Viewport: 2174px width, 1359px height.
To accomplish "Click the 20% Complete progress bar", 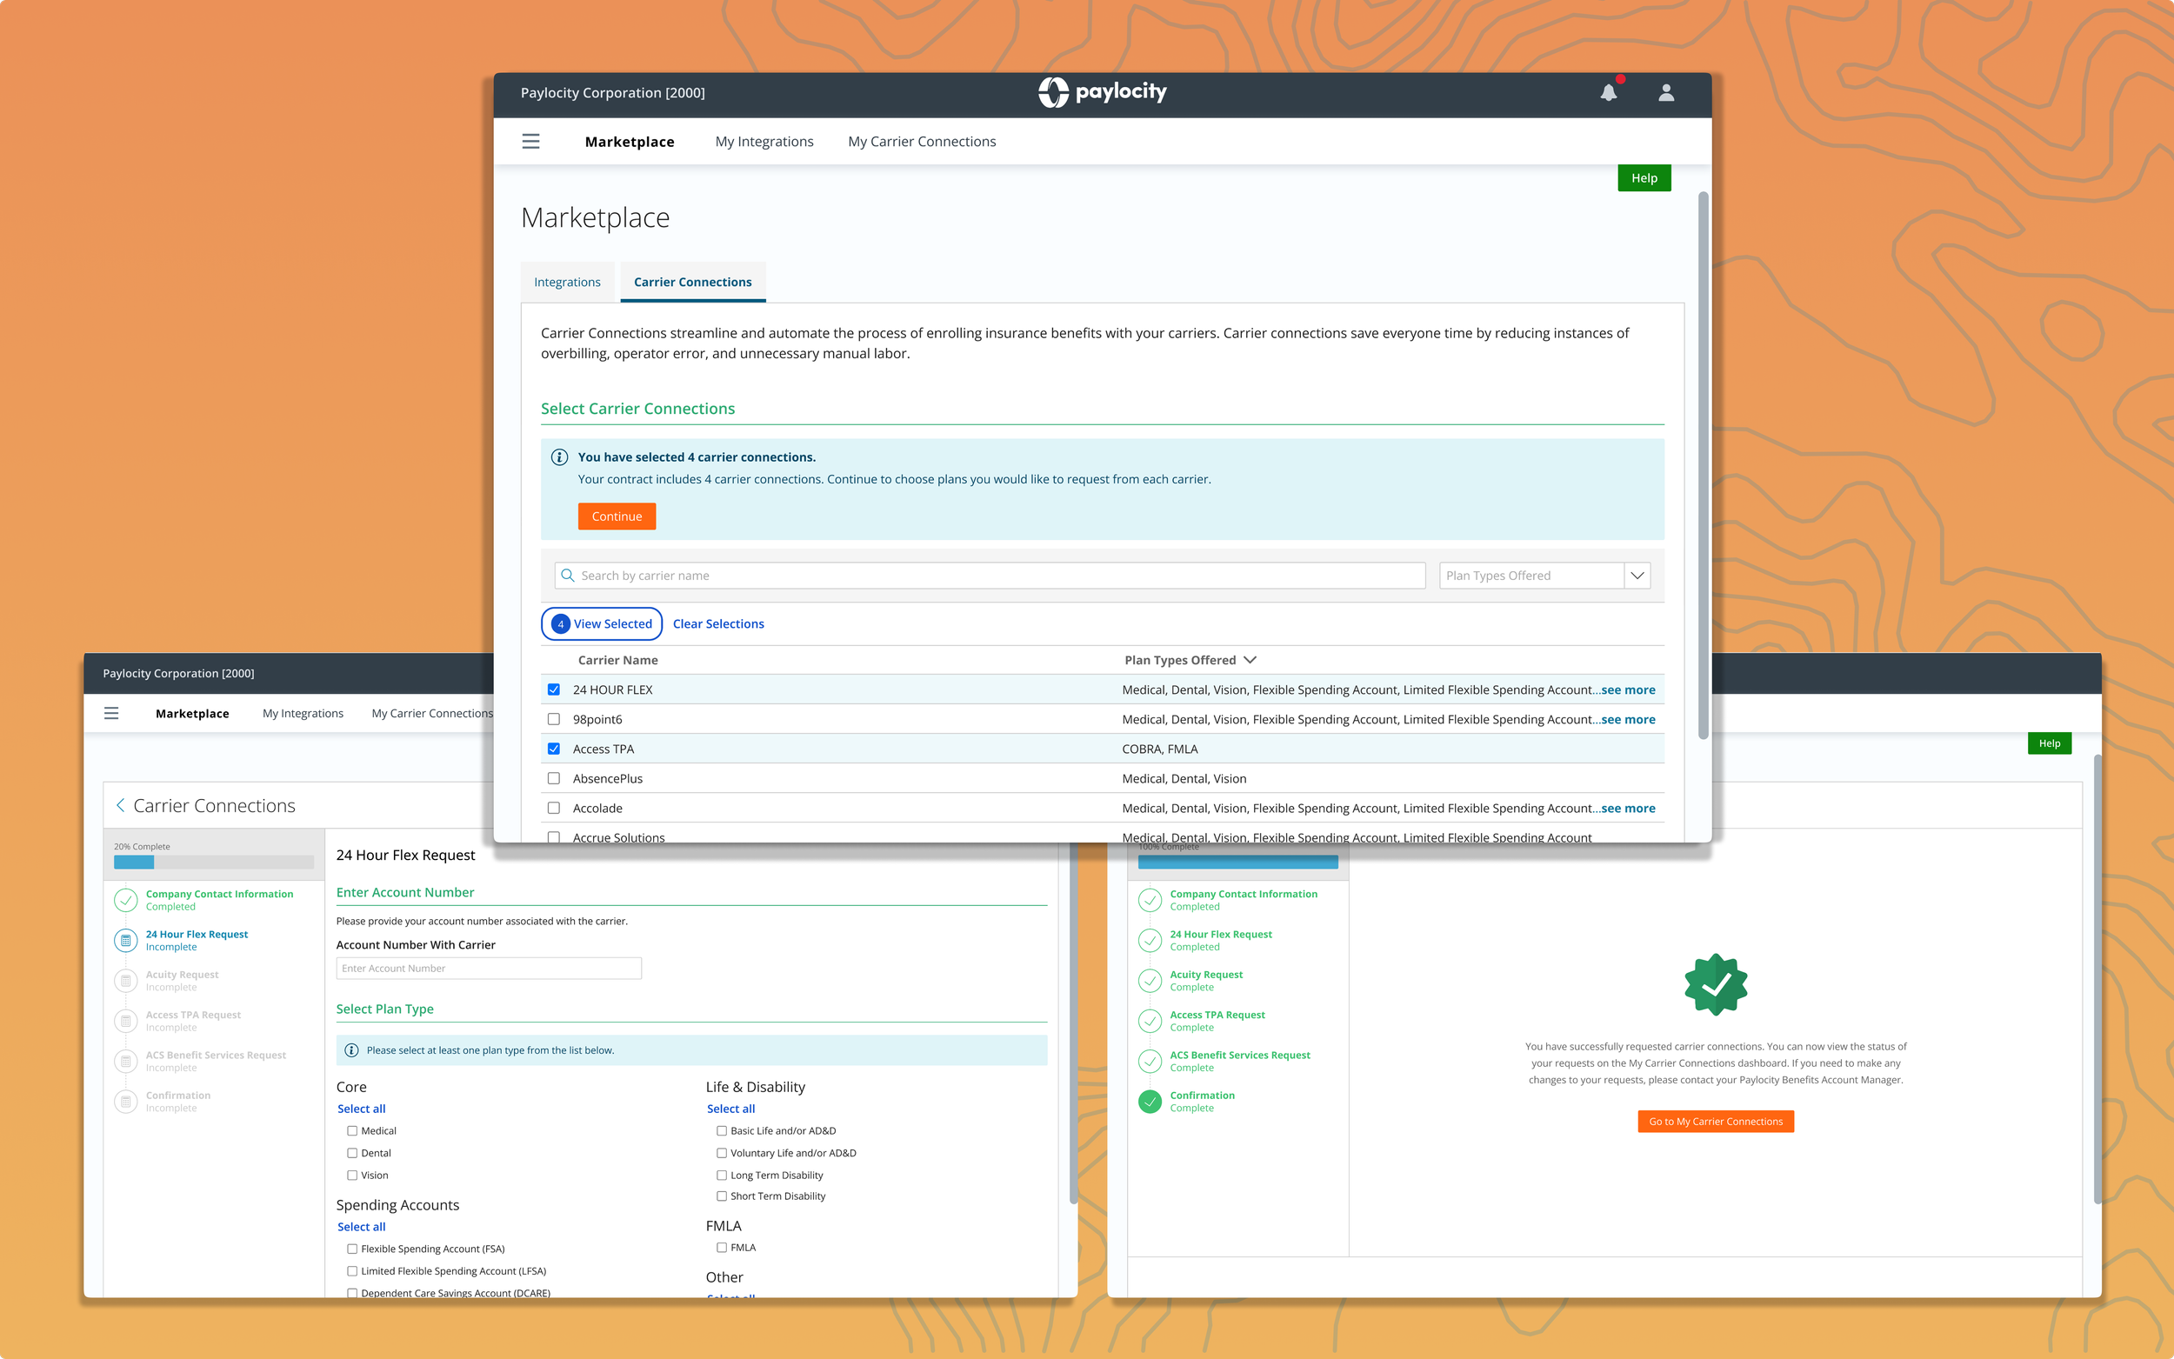I will (213, 862).
